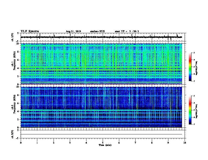Click the 'ch.3(V)' axis label
The width and height of the screenshot is (208, 160).
coord(13,134)
